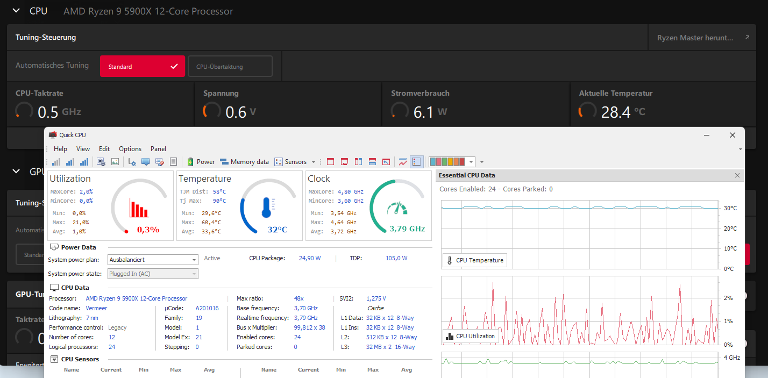
Task: Click the processor name in CPU Data
Action: pyautogui.click(x=137, y=298)
